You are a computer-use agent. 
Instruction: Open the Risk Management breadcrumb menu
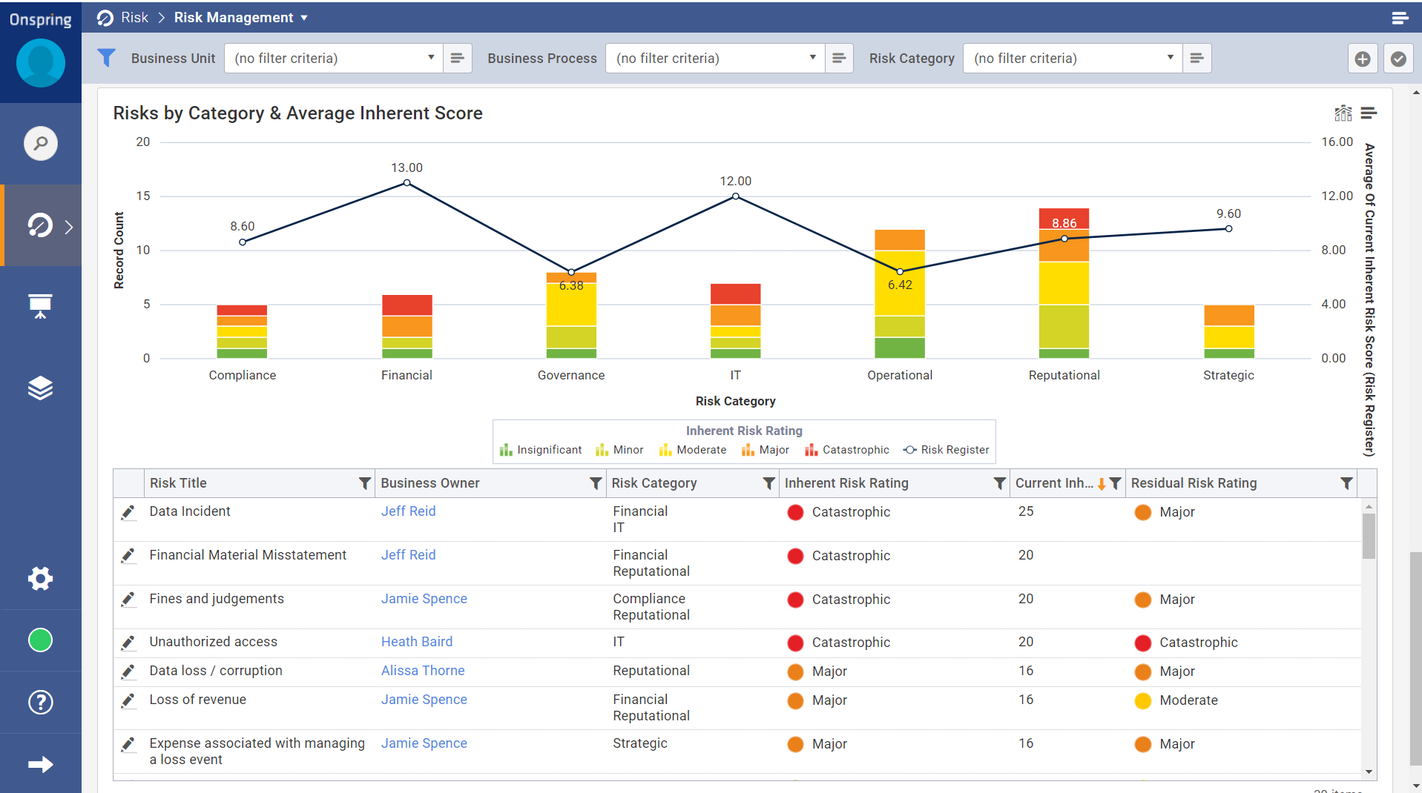point(240,18)
